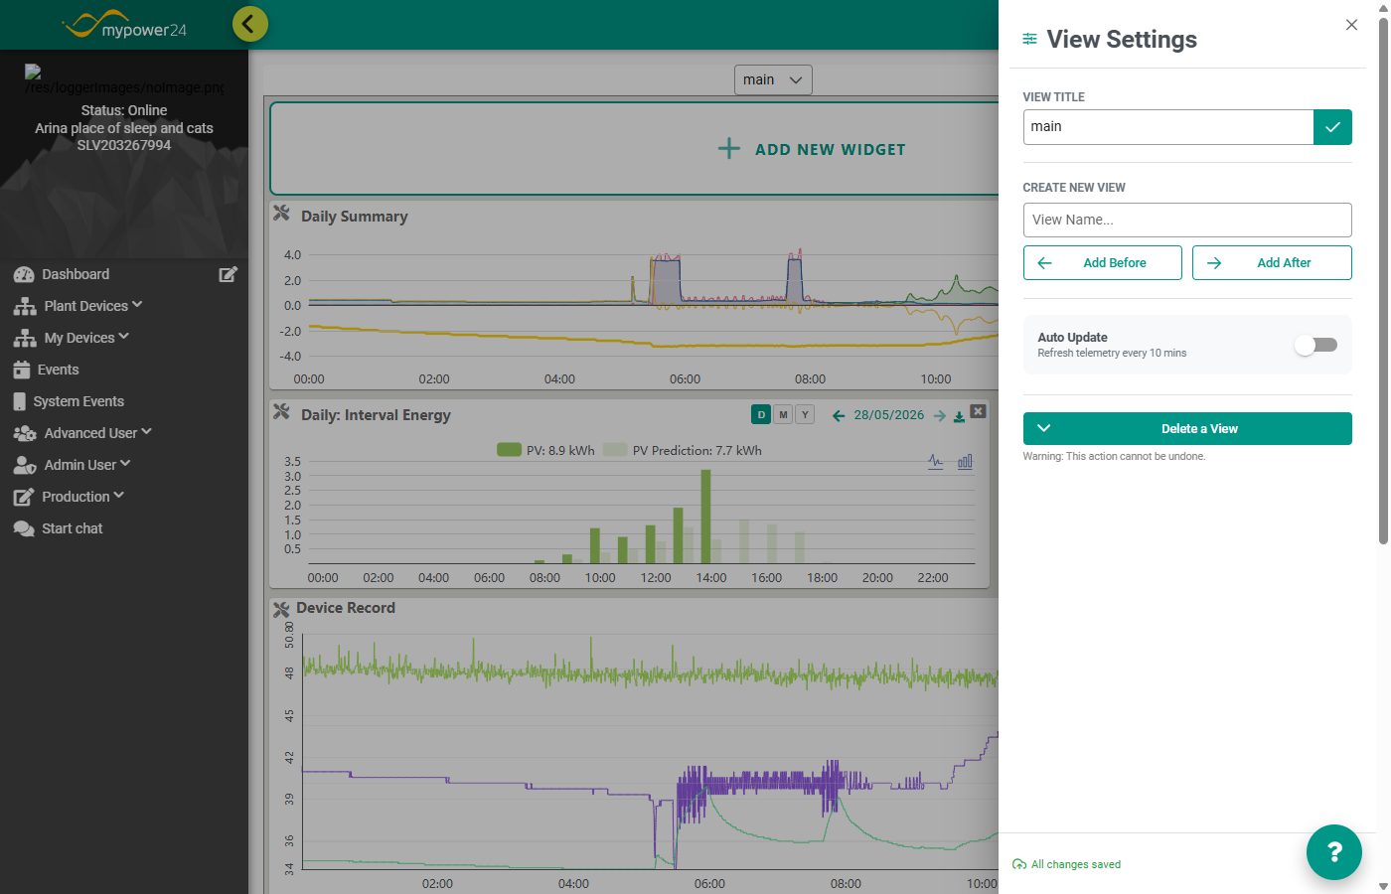1391x894 pixels.
Task: Switch Interval Energy to bar chart view
Action: click(965, 462)
